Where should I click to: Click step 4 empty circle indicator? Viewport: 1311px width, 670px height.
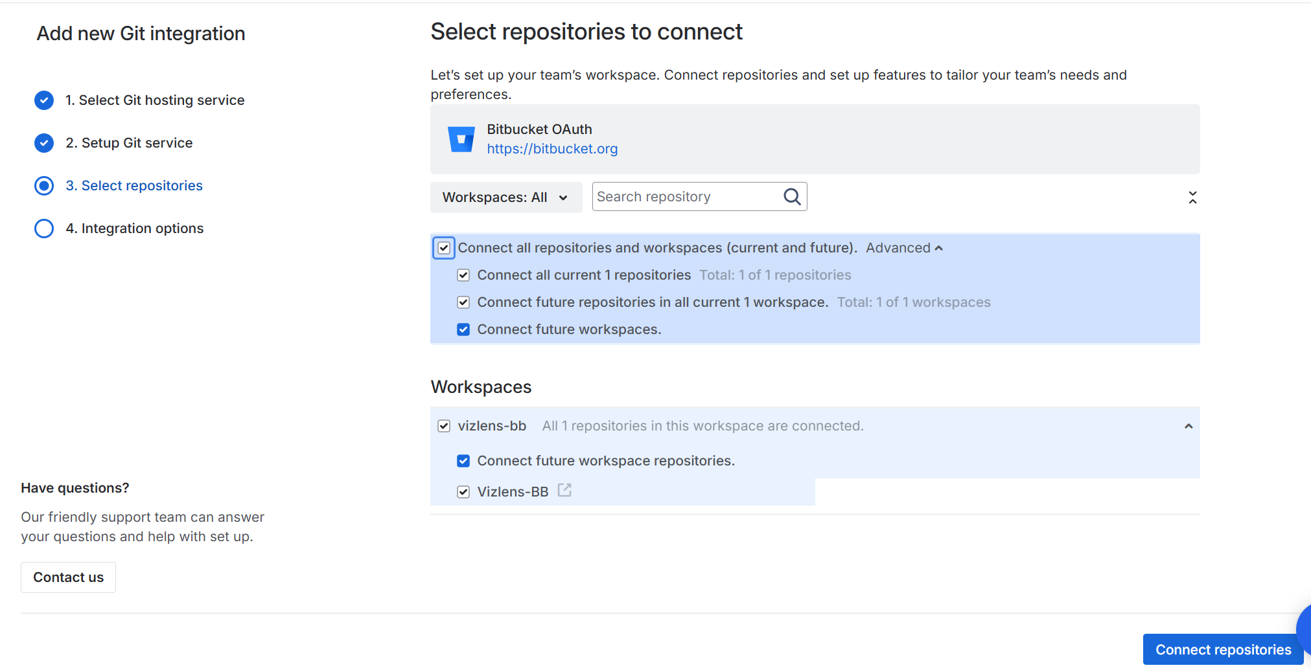44,229
